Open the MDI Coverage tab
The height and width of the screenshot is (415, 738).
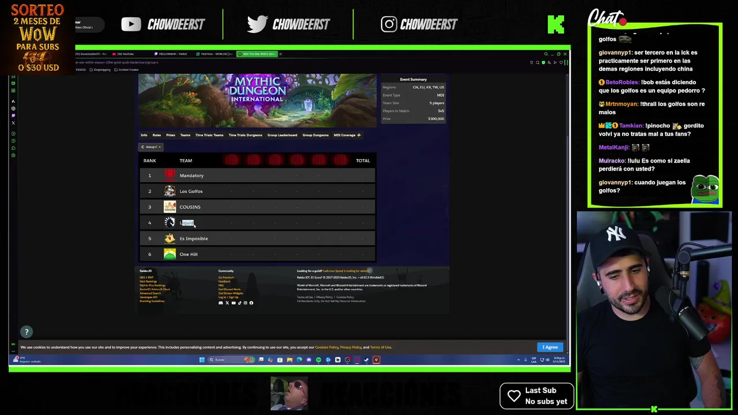(x=347, y=135)
